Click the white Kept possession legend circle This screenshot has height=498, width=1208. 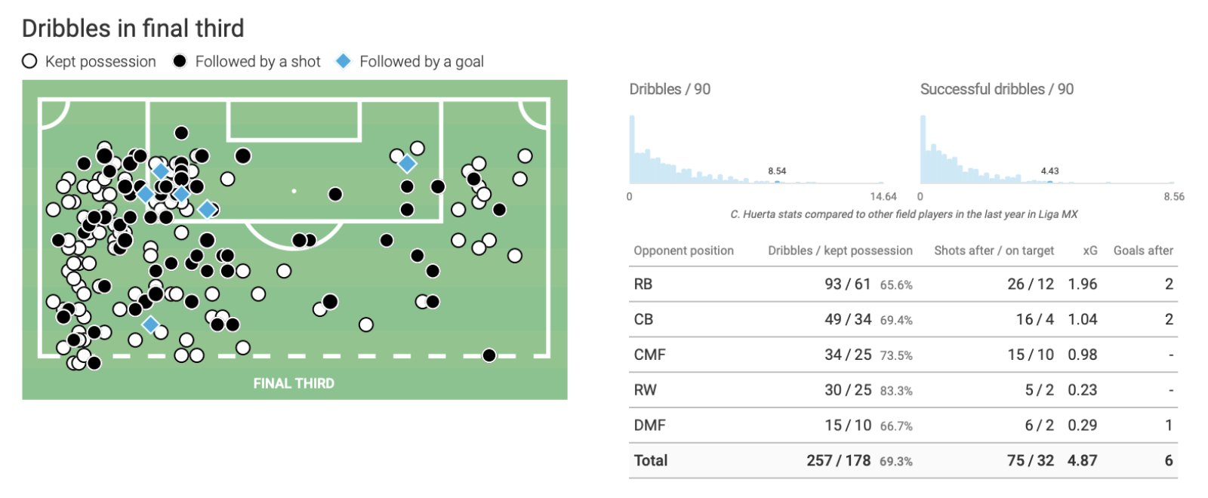click(x=29, y=61)
